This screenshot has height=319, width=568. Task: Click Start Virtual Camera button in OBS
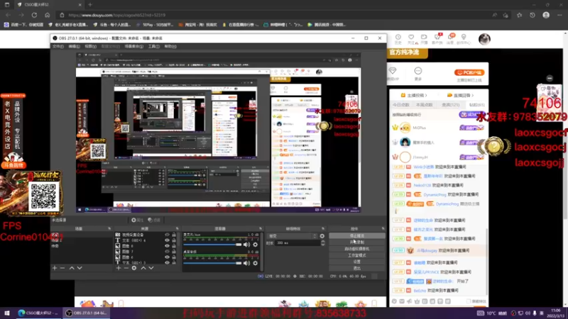tap(357, 249)
